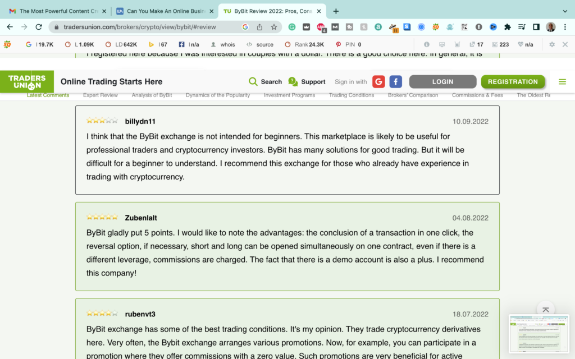Open site Search
This screenshot has height=359, width=575.
pos(265,82)
